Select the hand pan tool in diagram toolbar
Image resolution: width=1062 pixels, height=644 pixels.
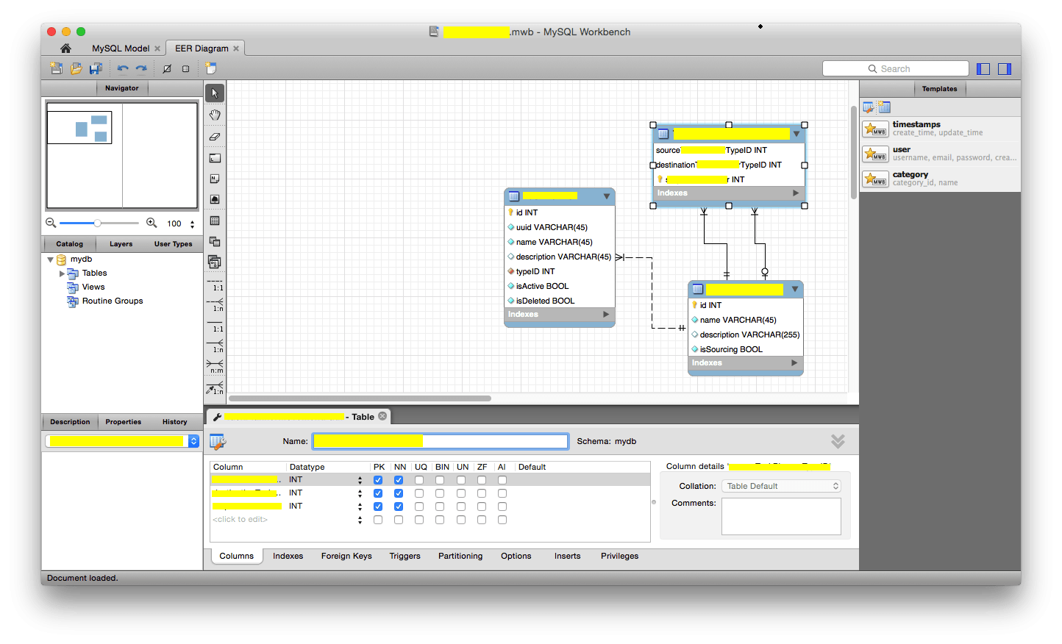pyautogui.click(x=215, y=115)
